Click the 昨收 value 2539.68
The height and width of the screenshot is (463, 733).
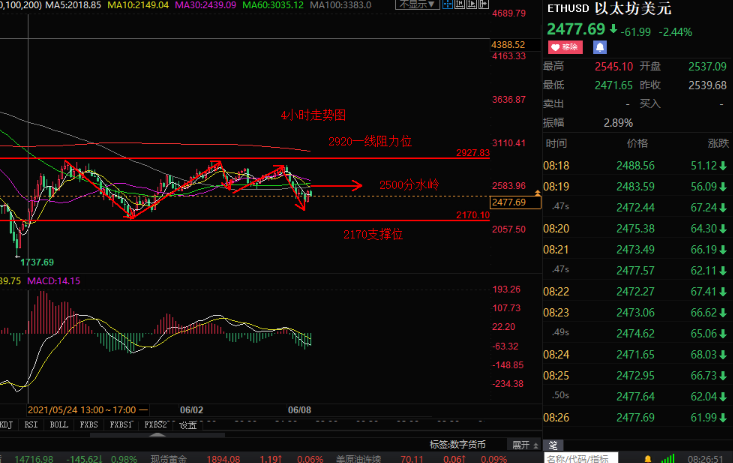tap(707, 85)
